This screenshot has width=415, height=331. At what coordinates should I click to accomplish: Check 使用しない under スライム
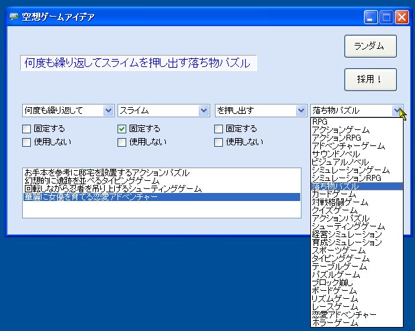pos(122,142)
